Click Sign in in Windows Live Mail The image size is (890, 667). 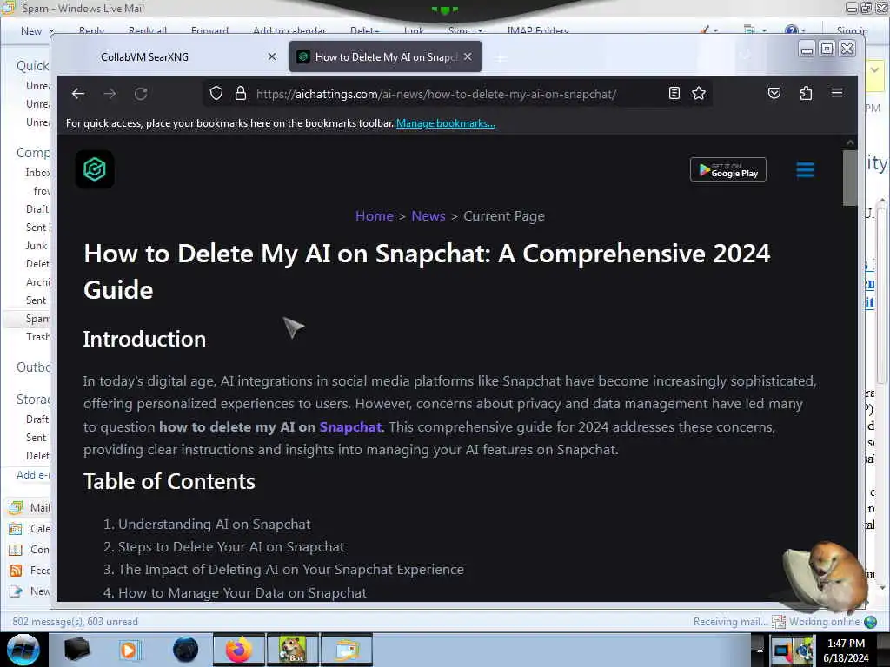pos(852,30)
